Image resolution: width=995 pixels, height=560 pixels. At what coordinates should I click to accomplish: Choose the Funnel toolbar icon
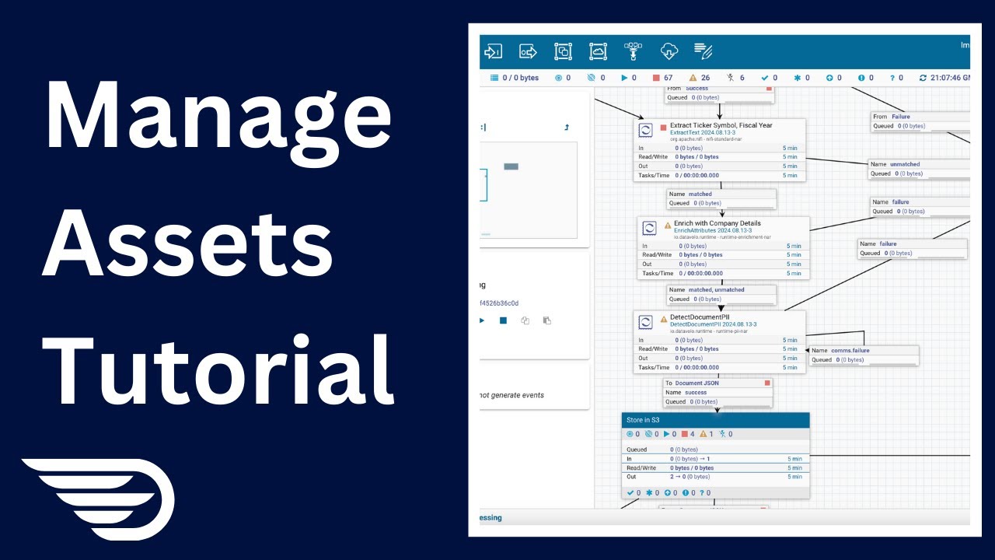634,52
